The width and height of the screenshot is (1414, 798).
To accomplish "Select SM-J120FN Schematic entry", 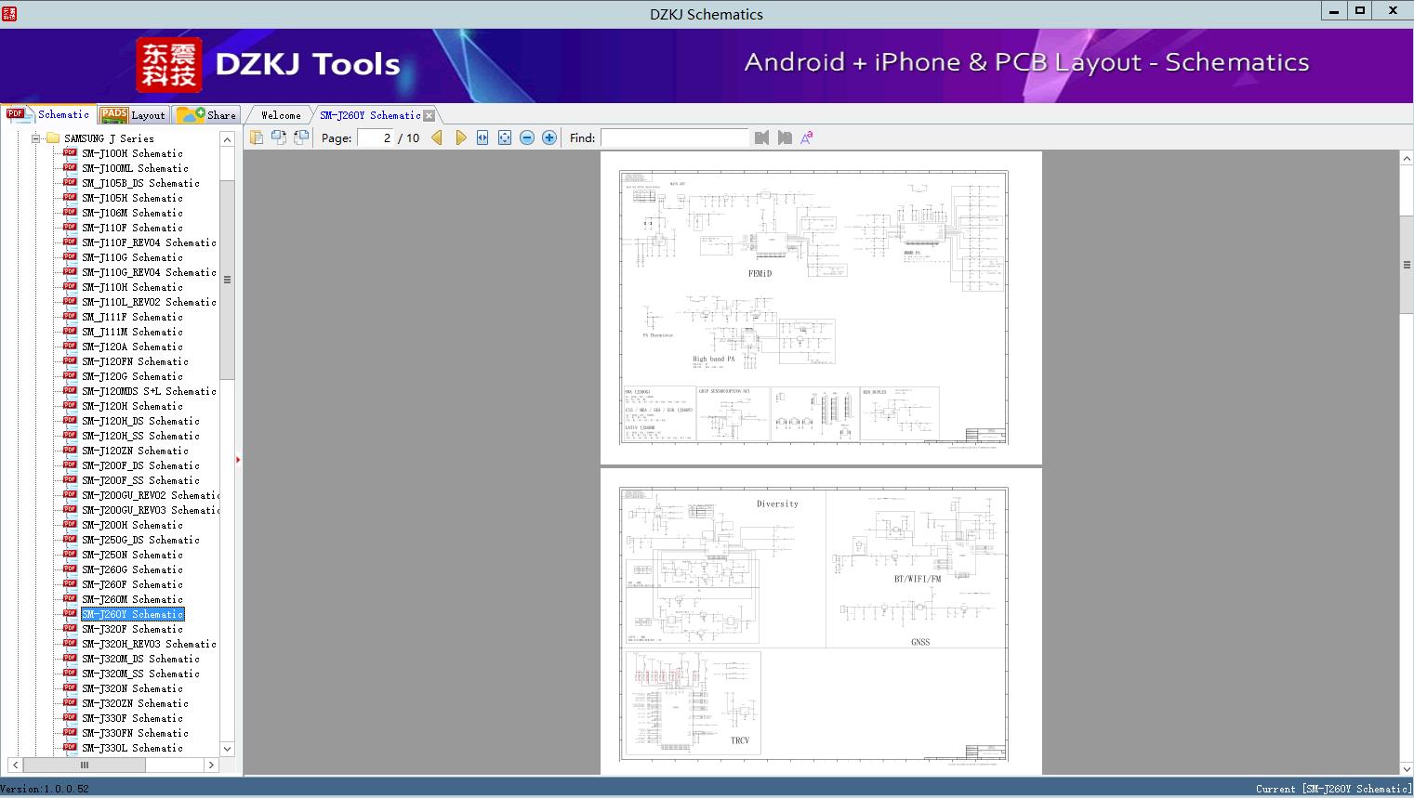I will tap(135, 361).
